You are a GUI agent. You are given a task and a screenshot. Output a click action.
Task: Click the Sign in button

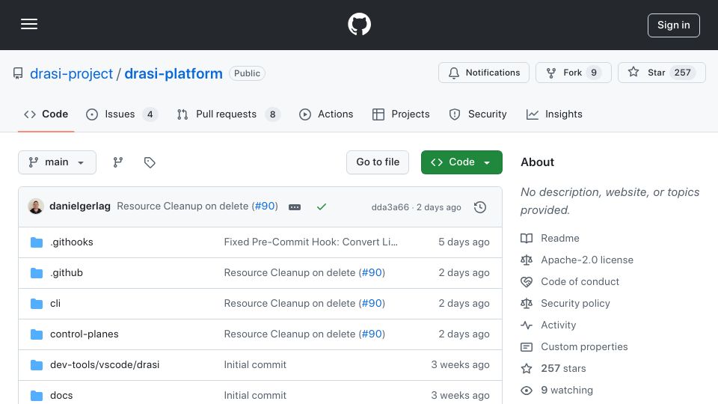[x=674, y=25]
